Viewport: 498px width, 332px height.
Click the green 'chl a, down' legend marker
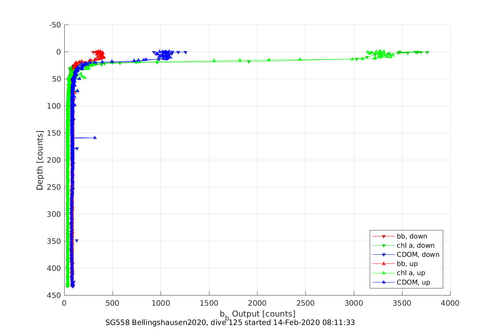(x=383, y=246)
